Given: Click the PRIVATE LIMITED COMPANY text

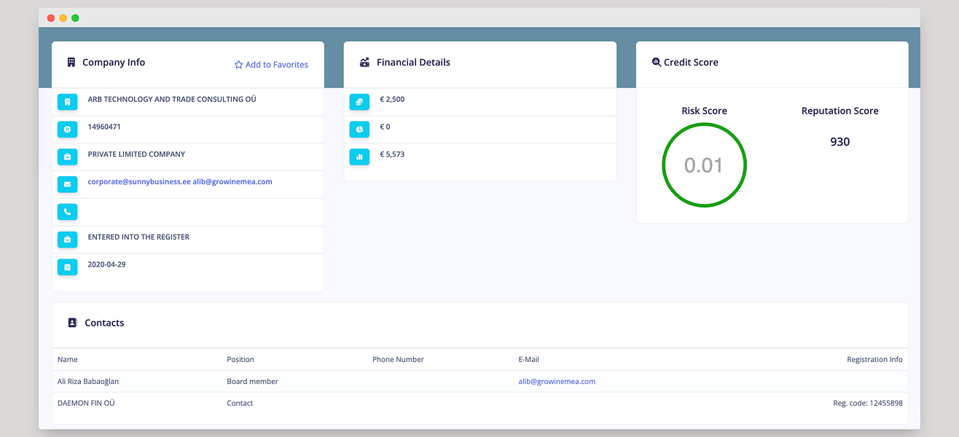Looking at the screenshot, I should [x=136, y=154].
